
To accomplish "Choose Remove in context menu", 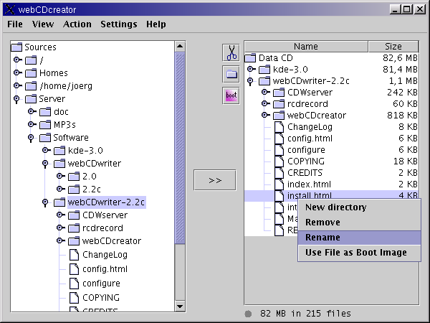I will click(359, 223).
